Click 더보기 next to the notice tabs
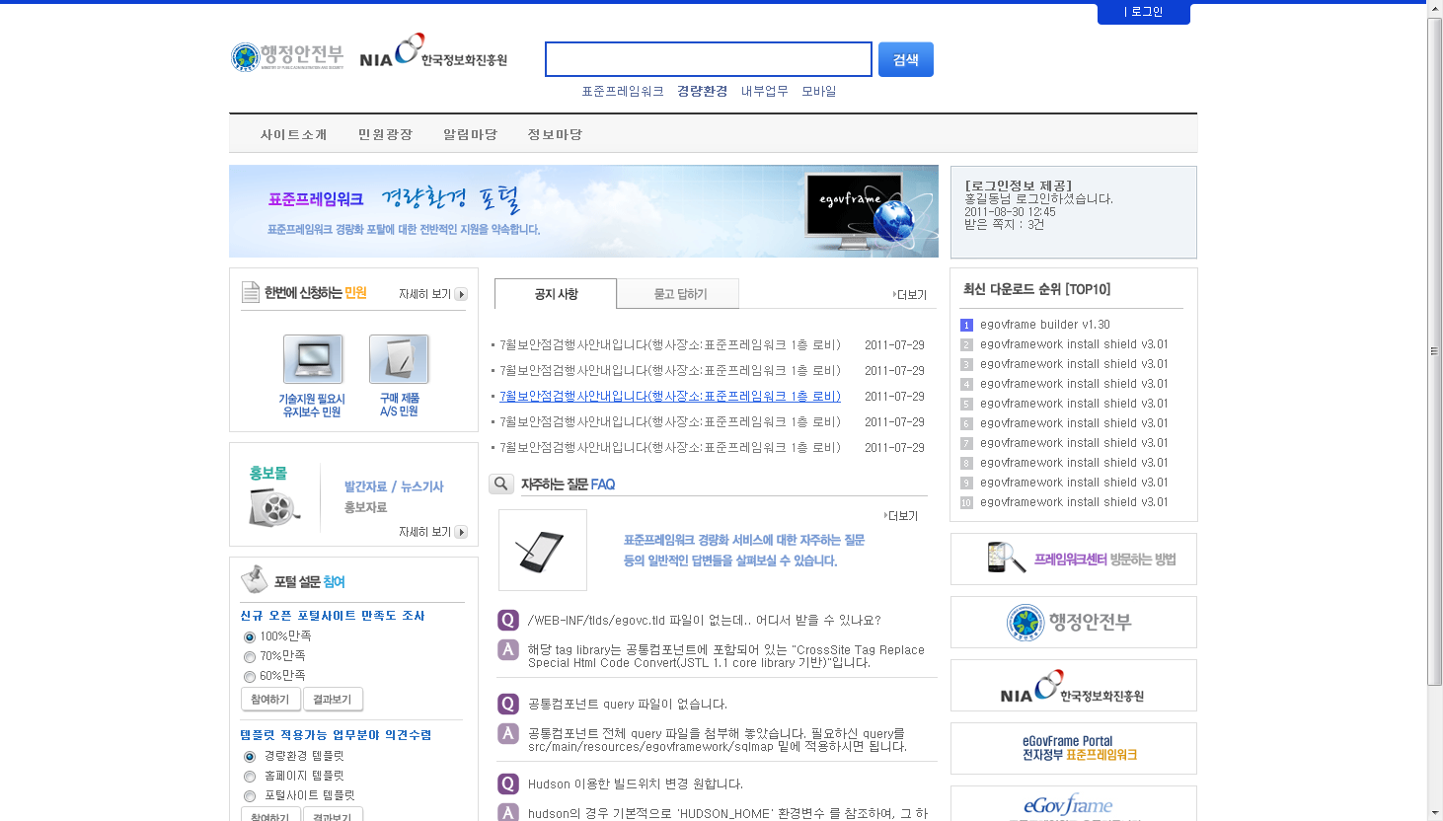 tap(910, 295)
